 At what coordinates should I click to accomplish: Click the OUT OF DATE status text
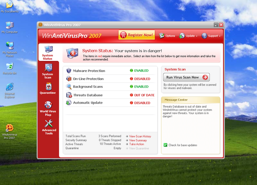(144, 95)
